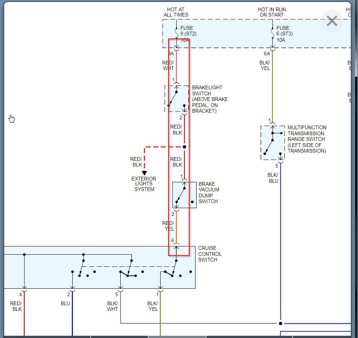The height and width of the screenshot is (338, 358).
Task: Click the 'BLK/ BLU' wire label
Action: tap(273, 178)
